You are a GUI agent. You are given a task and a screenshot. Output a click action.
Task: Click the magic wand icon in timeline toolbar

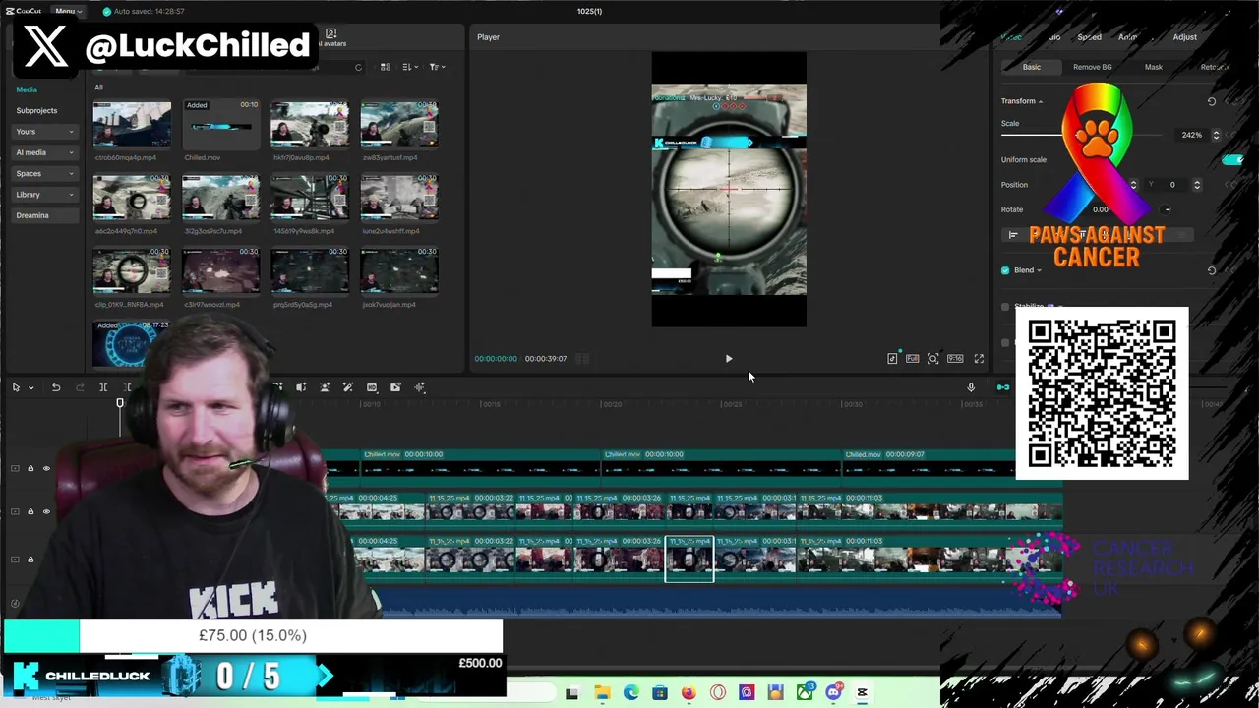tap(348, 387)
